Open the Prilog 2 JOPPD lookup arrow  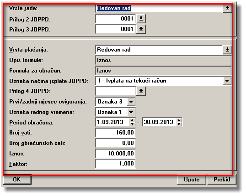[141, 19]
